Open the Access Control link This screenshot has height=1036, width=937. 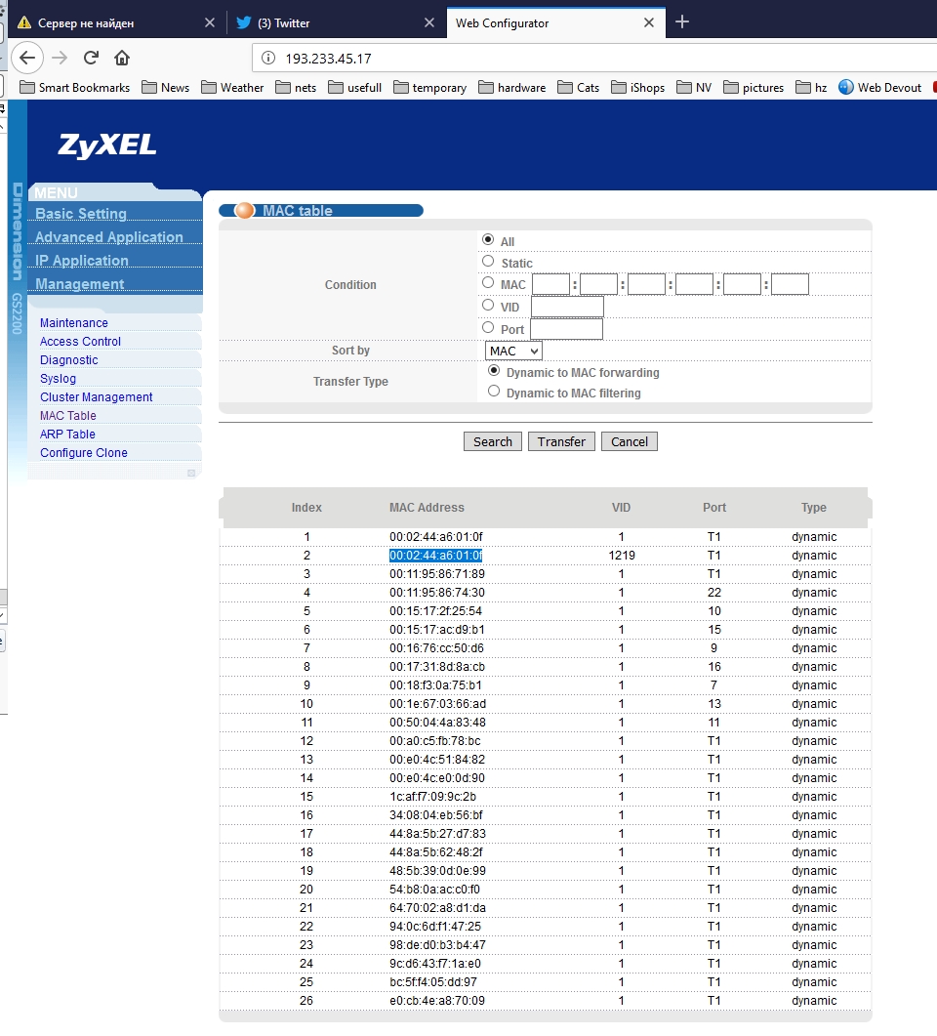click(x=81, y=341)
